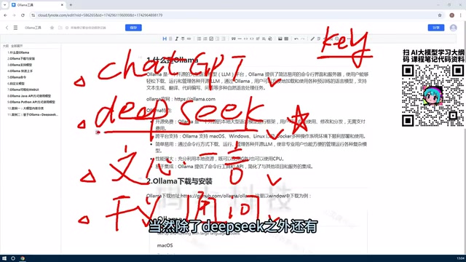
Task: Redo the last undone edit
Action: coord(303,39)
